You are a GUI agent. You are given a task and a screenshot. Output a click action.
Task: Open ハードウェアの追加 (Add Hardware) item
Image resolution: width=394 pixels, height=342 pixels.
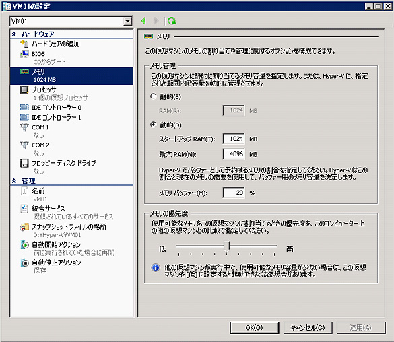click(x=55, y=44)
